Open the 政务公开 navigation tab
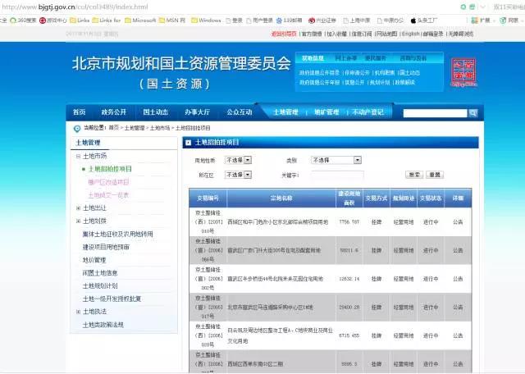The height and width of the screenshot is (374, 525). pos(114,112)
